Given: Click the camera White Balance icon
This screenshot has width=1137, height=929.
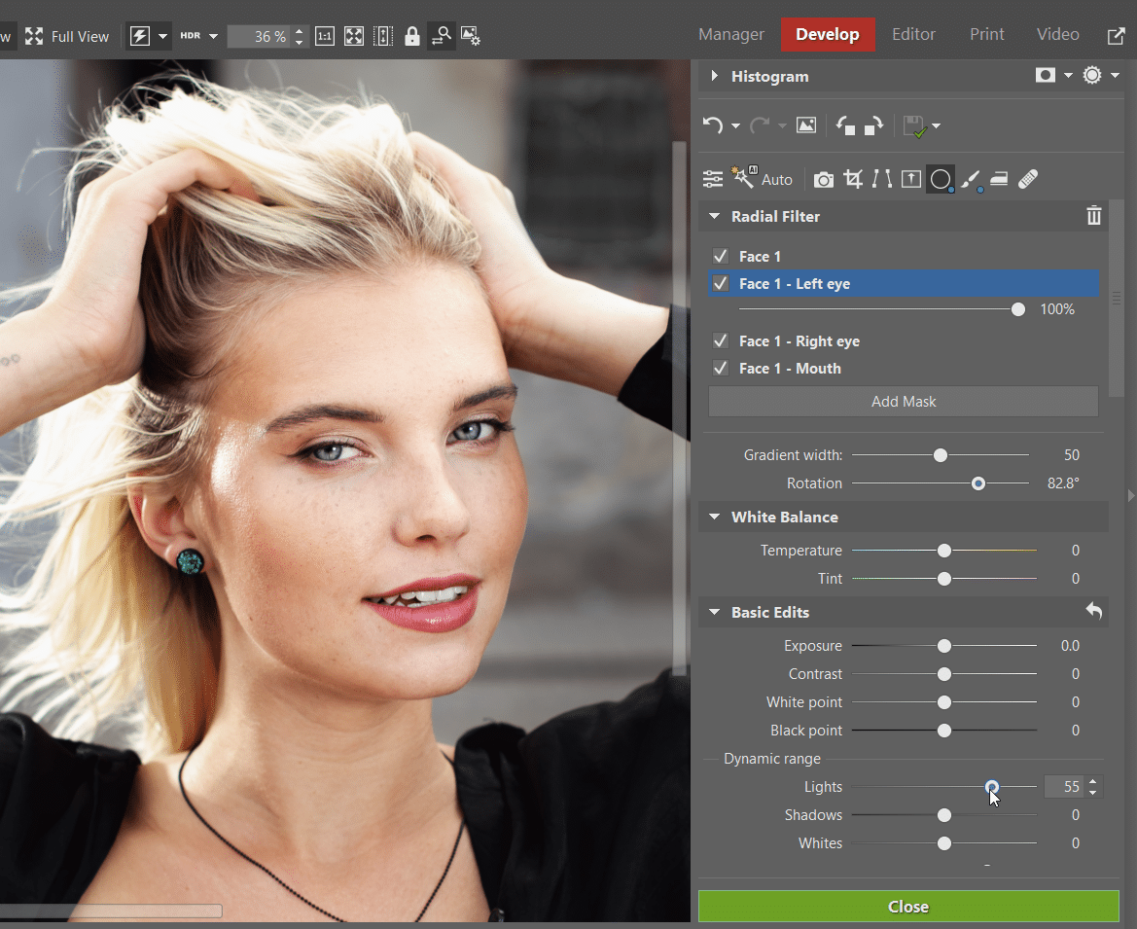Looking at the screenshot, I should (x=823, y=179).
